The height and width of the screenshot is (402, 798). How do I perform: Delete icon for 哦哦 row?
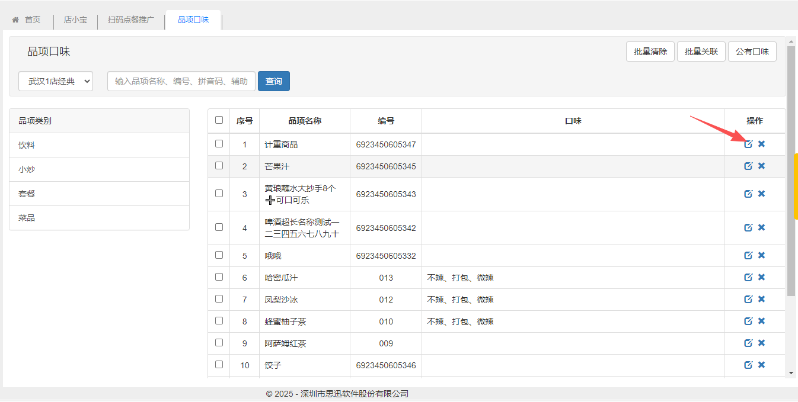tap(761, 255)
